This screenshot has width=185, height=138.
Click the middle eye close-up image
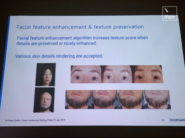tap(117, 74)
